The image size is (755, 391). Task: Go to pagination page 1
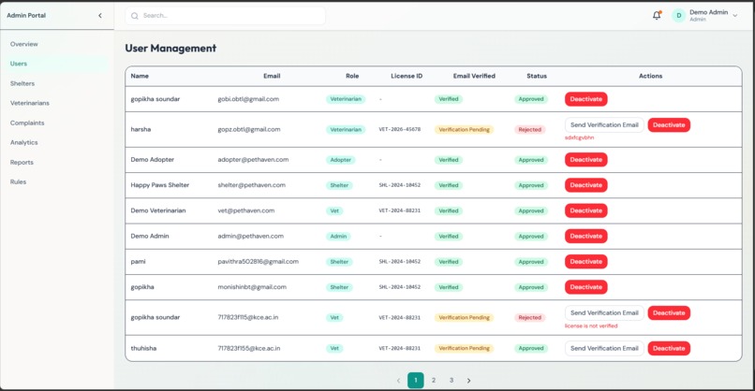click(x=416, y=380)
